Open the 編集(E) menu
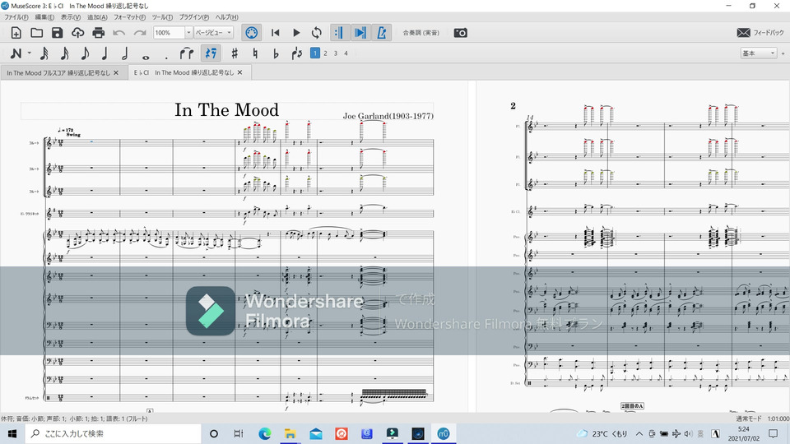790x444 pixels. (x=44, y=17)
